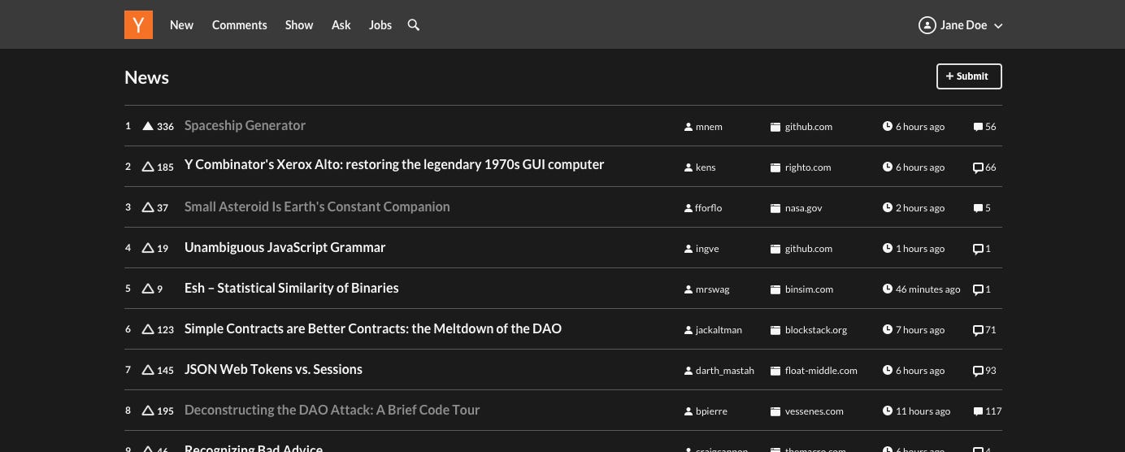Open comments icon for Spaceship Generator
This screenshot has width=1125, height=452.
(x=978, y=127)
